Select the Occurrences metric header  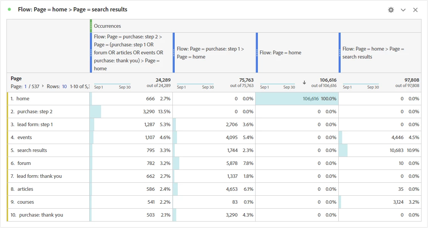107,26
